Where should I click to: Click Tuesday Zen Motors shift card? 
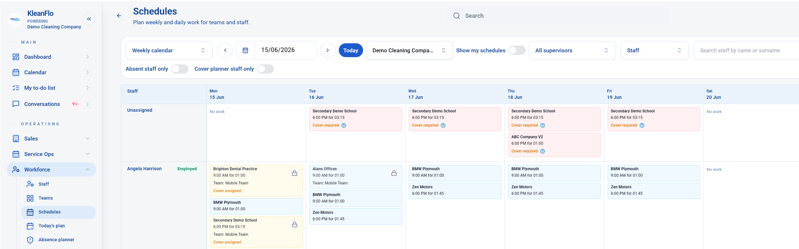point(356,216)
